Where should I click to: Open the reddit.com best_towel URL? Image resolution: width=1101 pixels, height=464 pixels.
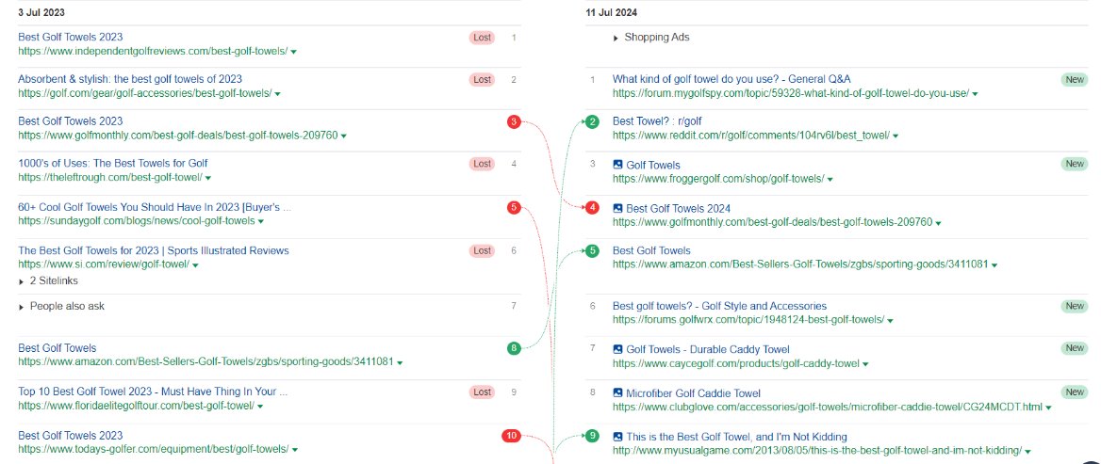tap(750, 136)
